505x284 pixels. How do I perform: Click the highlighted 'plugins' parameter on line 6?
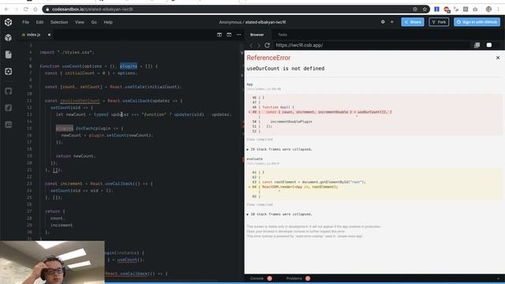click(x=129, y=66)
